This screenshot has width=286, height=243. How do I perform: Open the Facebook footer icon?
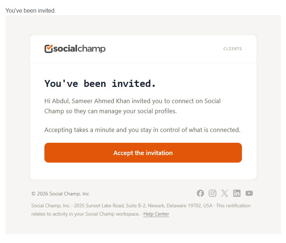[200, 193]
